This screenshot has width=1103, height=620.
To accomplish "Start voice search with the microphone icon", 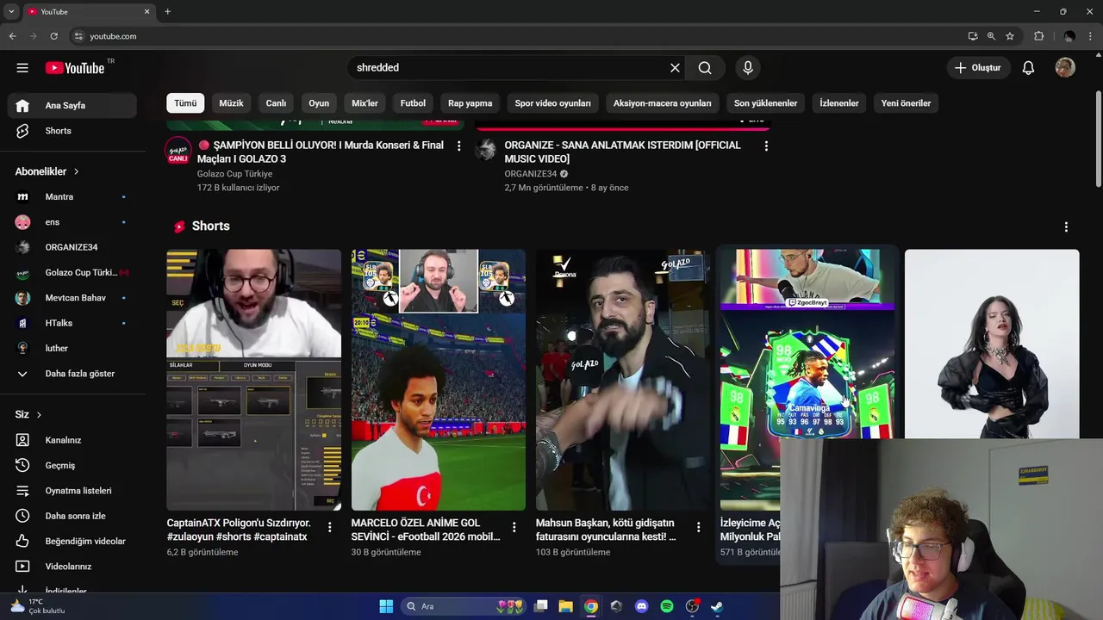I will pyautogui.click(x=747, y=68).
